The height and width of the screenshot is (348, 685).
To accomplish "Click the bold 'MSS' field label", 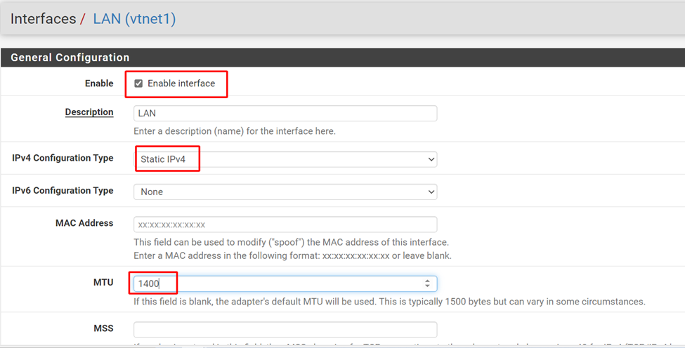I will coord(103,328).
